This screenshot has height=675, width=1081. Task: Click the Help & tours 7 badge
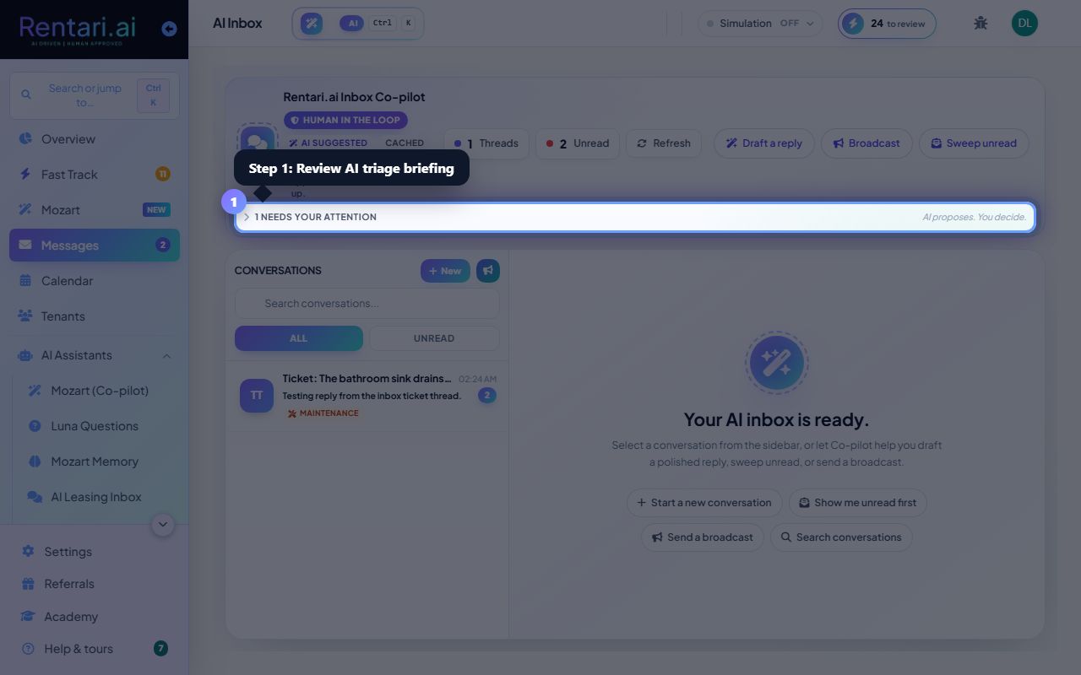pyautogui.click(x=160, y=649)
